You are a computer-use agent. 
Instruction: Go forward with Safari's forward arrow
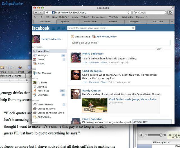click(x=40, y=12)
